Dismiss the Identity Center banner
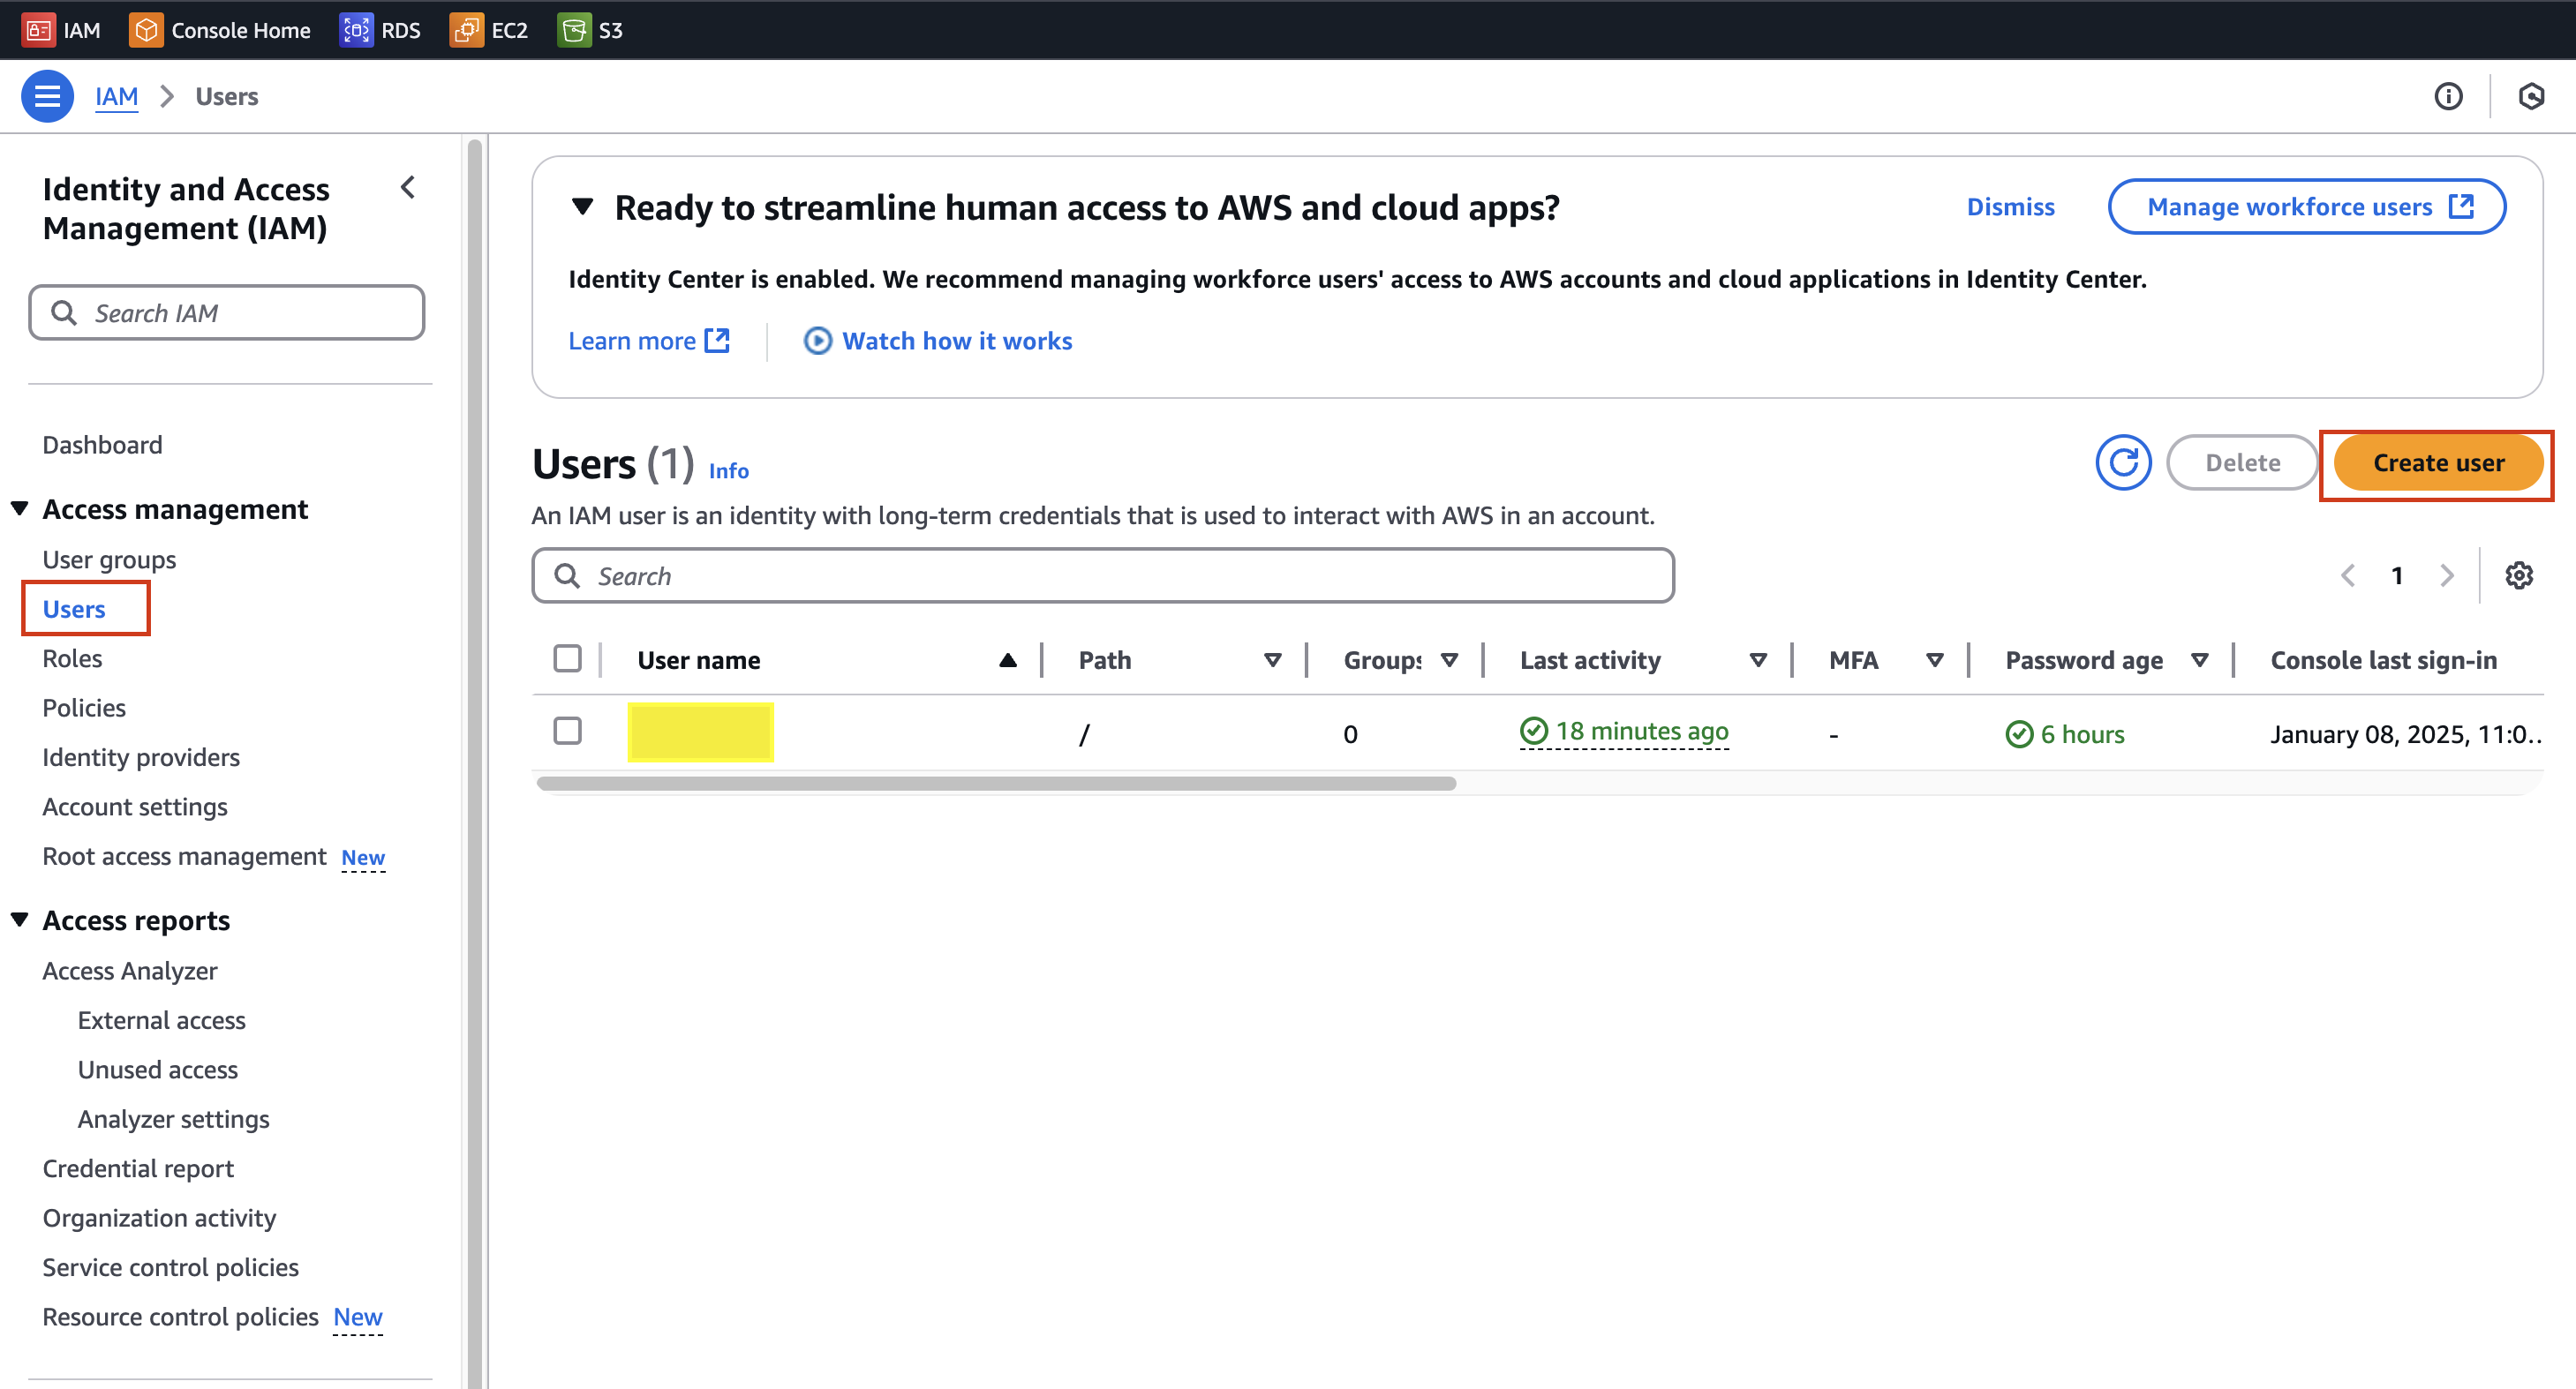Image resolution: width=2576 pixels, height=1389 pixels. point(2010,206)
